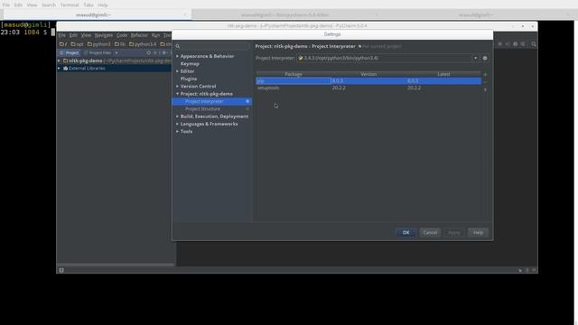Image resolution: width=578 pixels, height=325 pixels.
Task: Expand External Libraries tree node
Action: click(59, 69)
